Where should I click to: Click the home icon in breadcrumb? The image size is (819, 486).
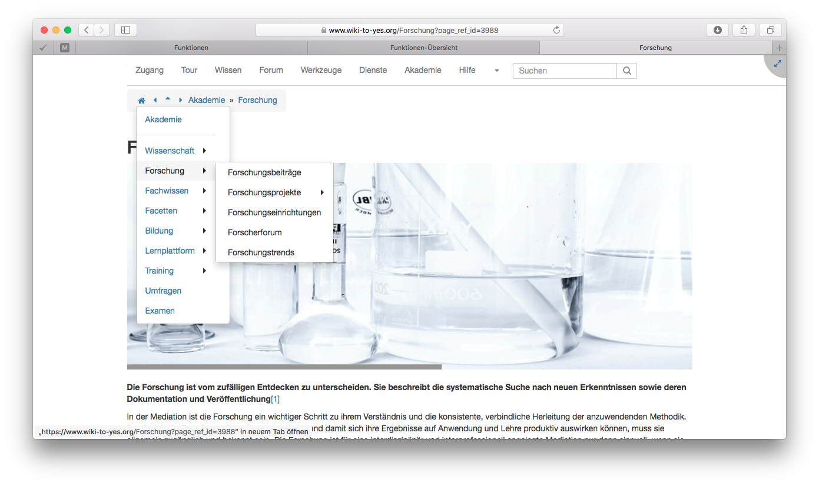coord(141,101)
